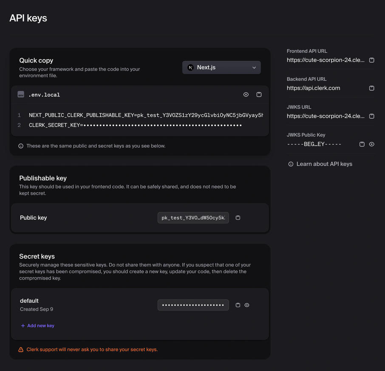Copy the publishable Public key
Screen dimensions: 385x371
[238, 217]
